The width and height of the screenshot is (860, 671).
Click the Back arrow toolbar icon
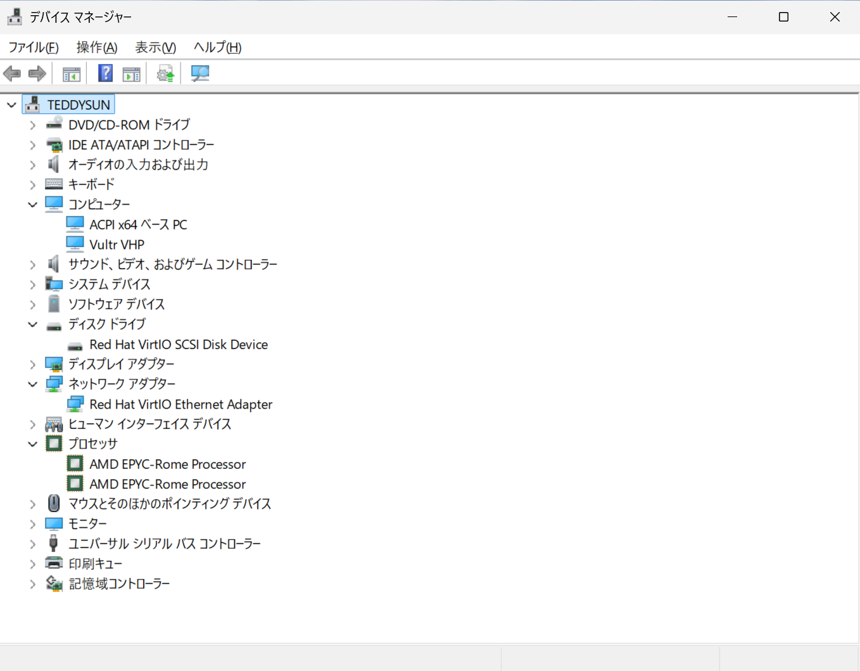12,73
